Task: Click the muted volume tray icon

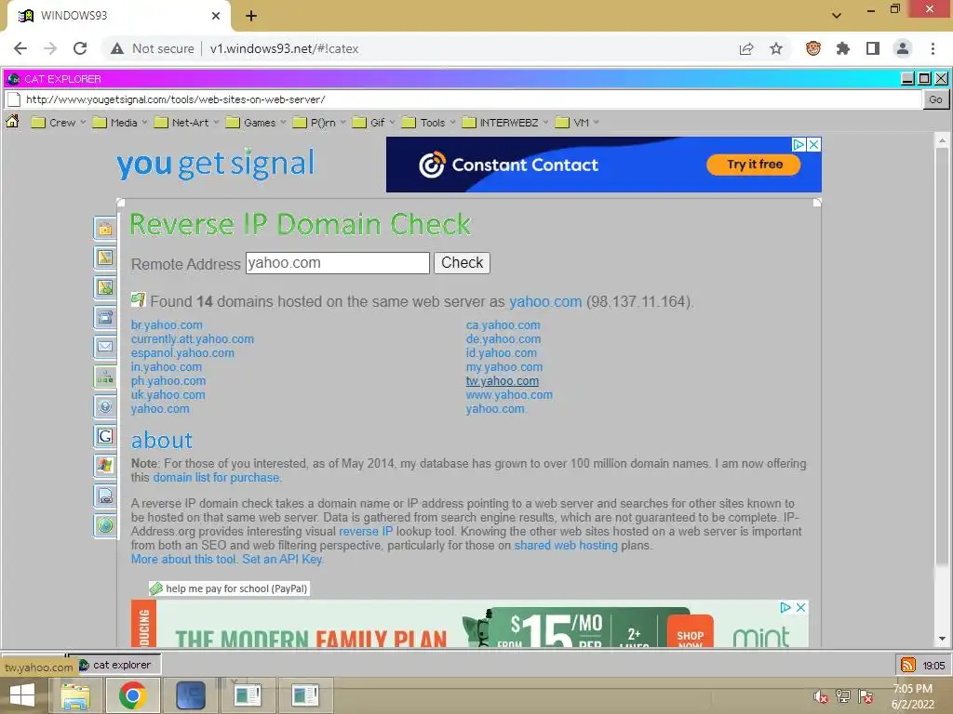Action: pos(820,696)
